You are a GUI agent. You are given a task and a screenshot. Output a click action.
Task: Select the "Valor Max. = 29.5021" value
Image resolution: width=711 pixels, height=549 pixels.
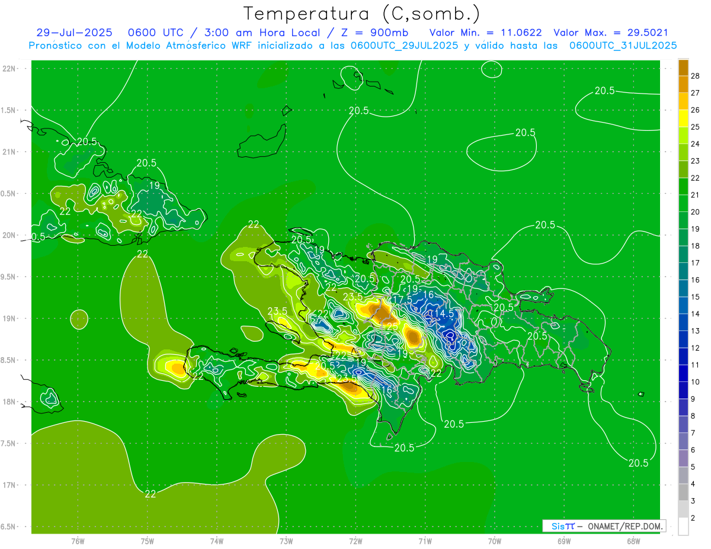(x=611, y=33)
